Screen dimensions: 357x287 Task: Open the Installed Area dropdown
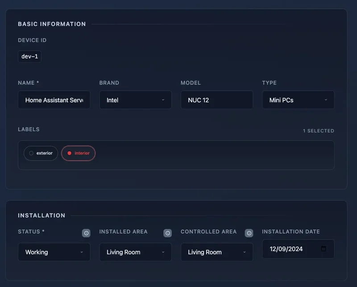tap(135, 252)
